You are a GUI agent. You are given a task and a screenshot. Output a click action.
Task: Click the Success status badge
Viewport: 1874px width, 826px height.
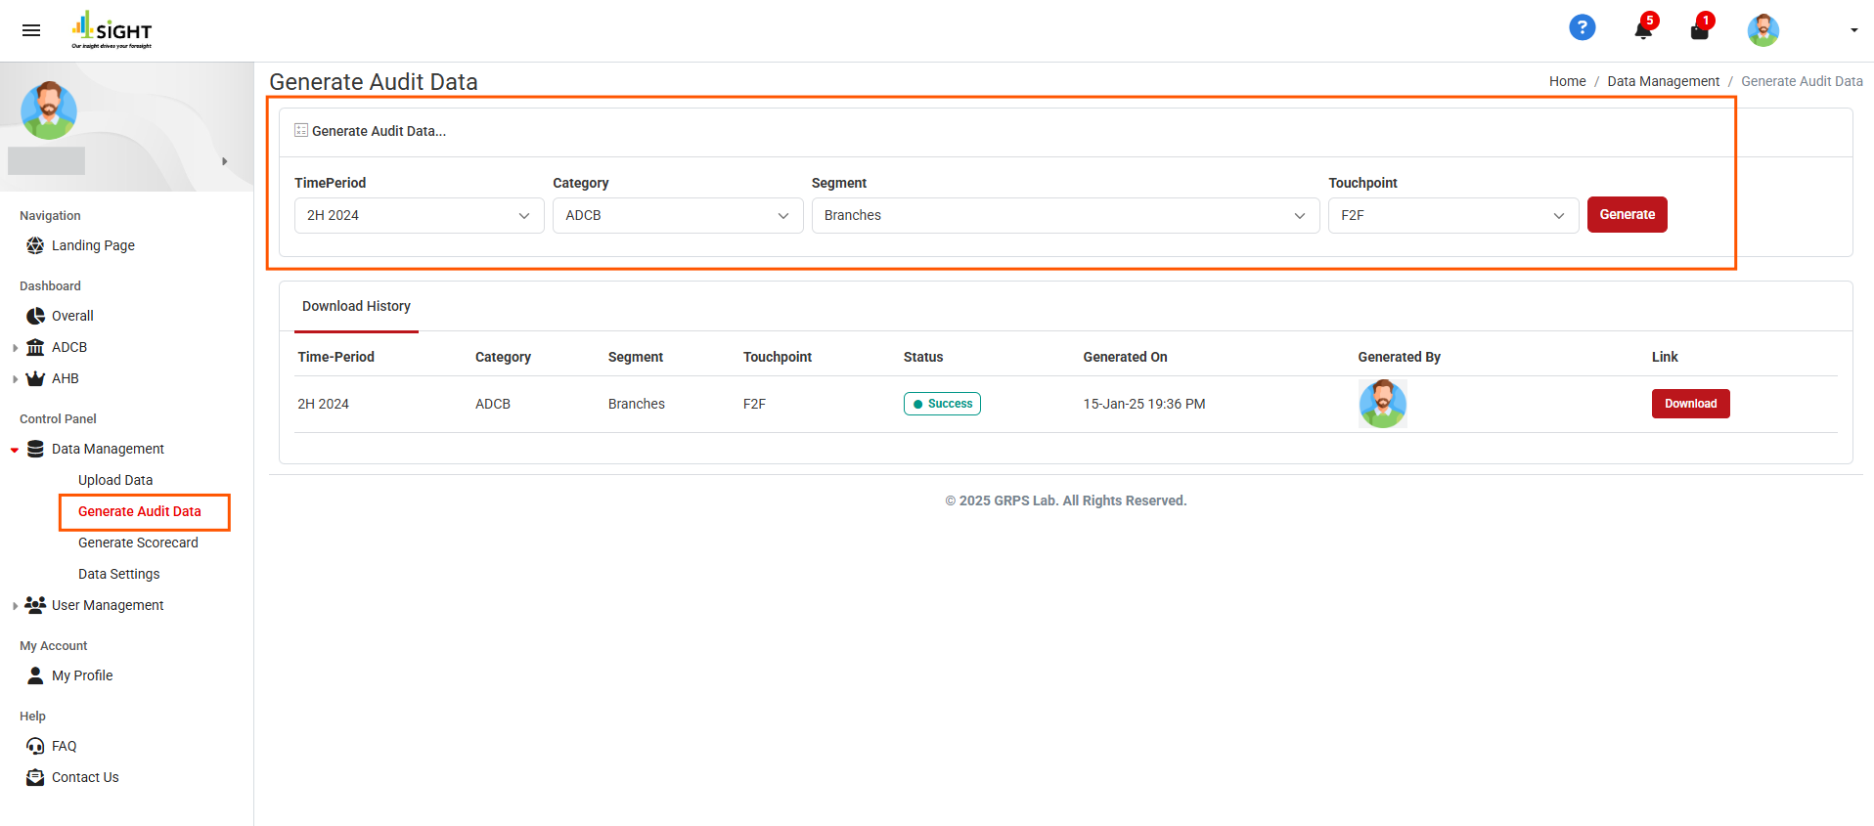tap(942, 404)
